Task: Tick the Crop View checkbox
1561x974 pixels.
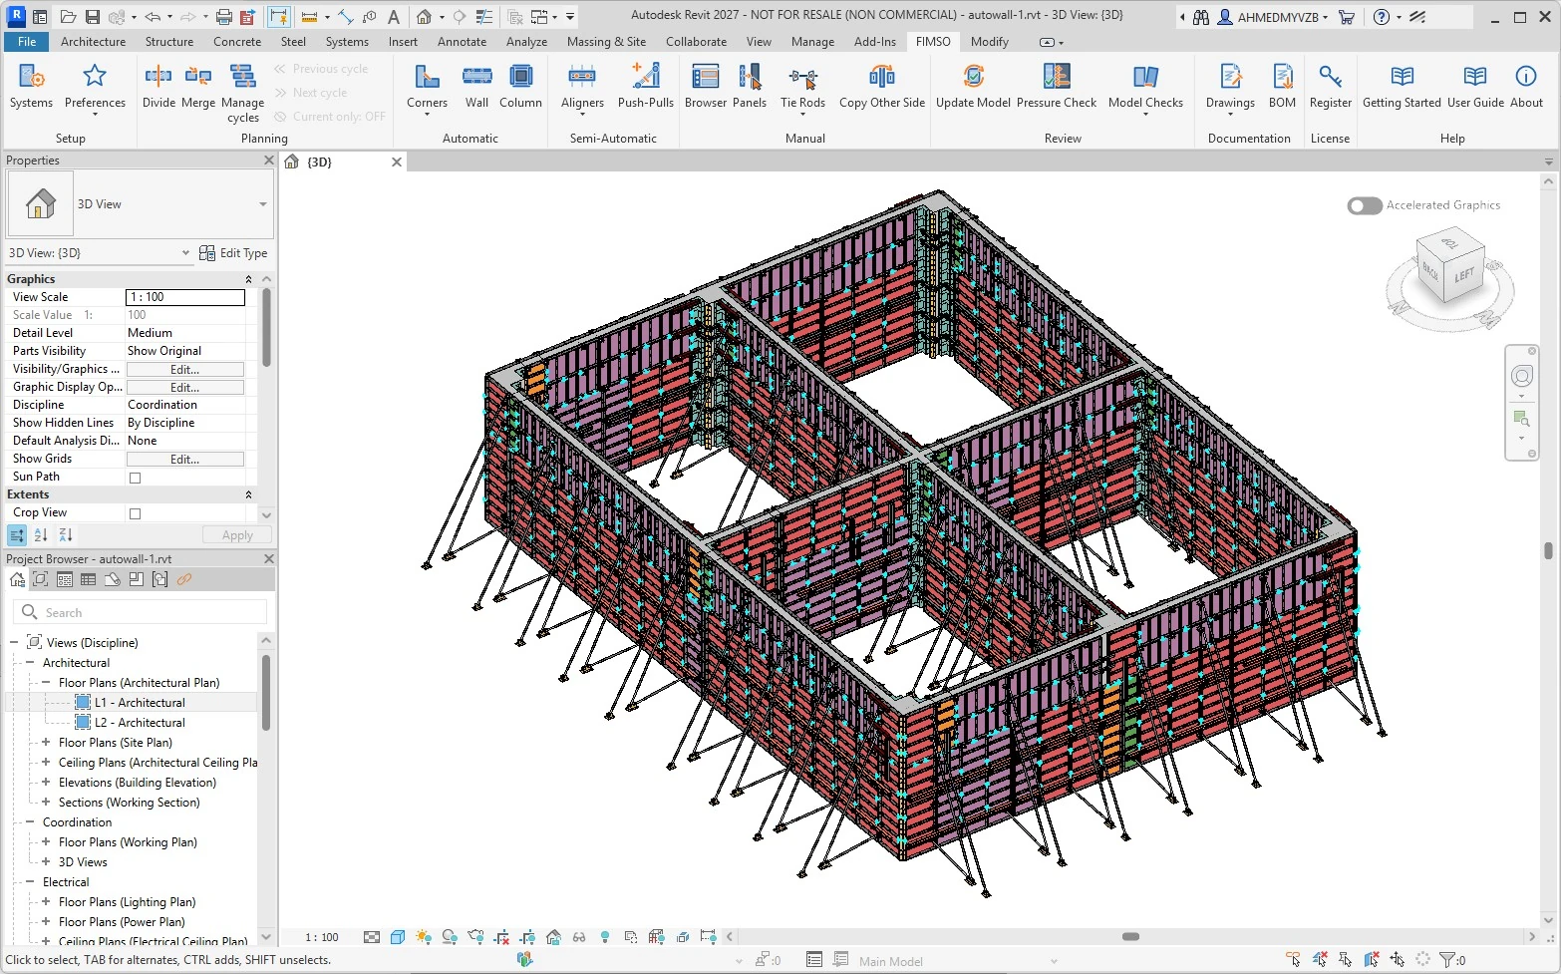Action: point(136,513)
